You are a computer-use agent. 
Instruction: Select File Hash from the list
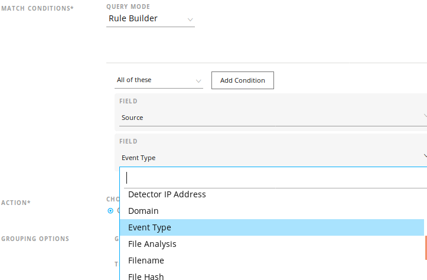(146, 276)
